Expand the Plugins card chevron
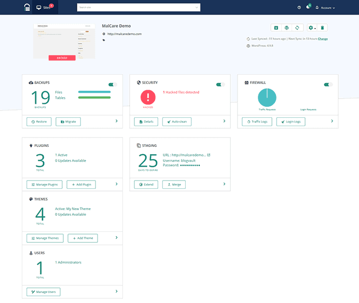The width and height of the screenshot is (359, 303). [117, 184]
